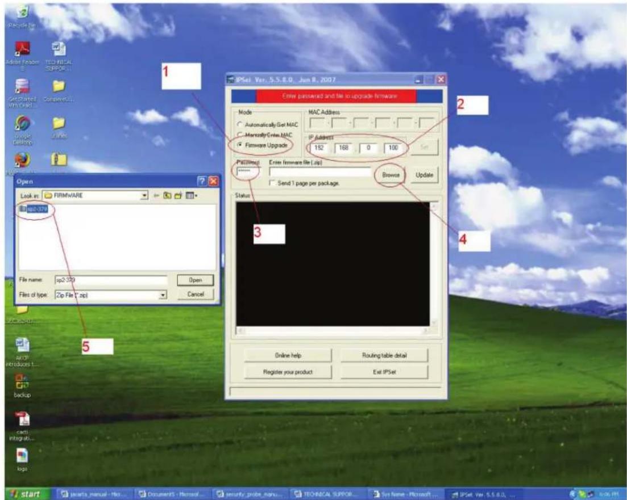The width and height of the screenshot is (627, 500).
Task: Click the Open dialog help question-mark button
Action: 202,181
